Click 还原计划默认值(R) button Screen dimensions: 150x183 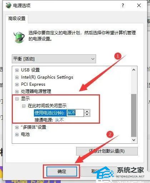tap(107, 151)
